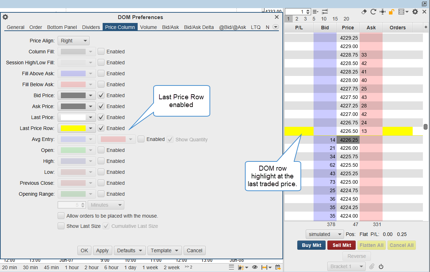The height and width of the screenshot is (272, 430).
Task: Click the yellow Last Price Row color swatch
Action: (73, 128)
